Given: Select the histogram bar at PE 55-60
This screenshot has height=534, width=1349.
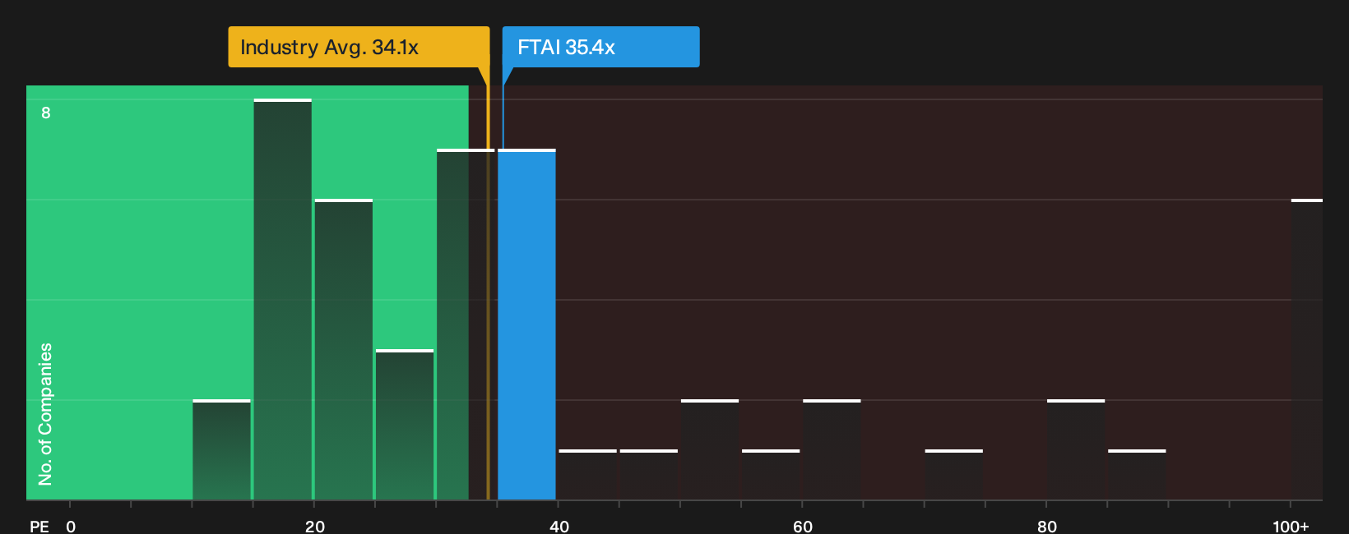Looking at the screenshot, I should pos(771,475).
